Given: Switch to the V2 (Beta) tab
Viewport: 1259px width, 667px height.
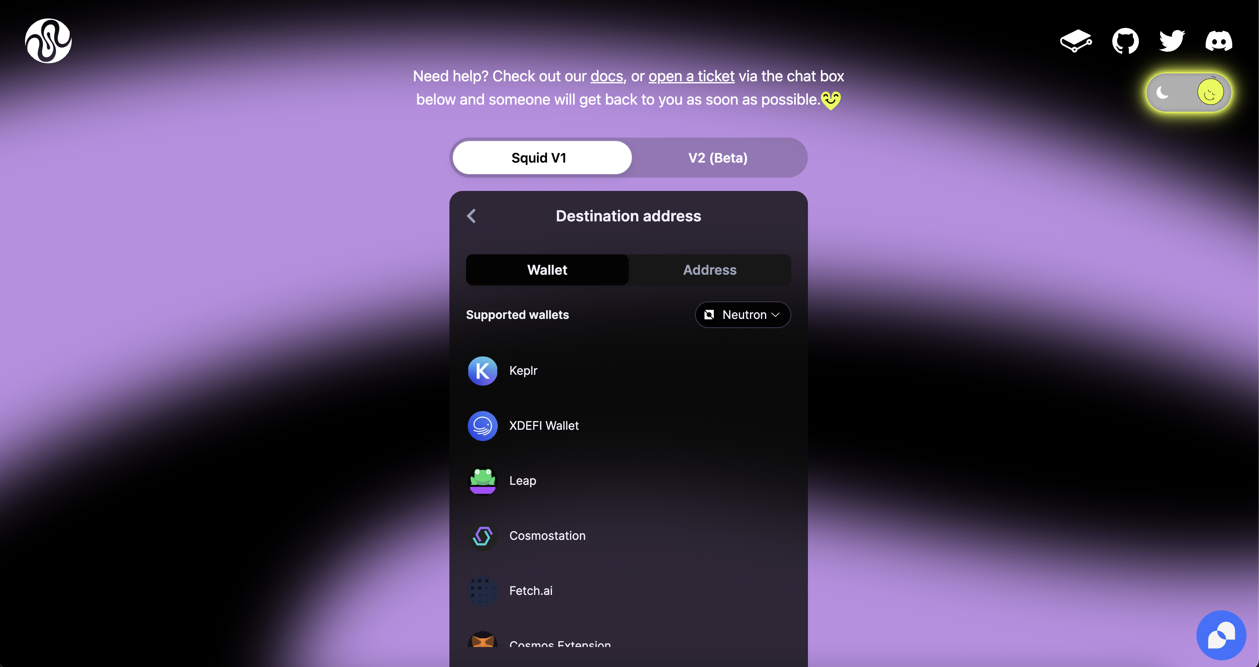Looking at the screenshot, I should (717, 158).
